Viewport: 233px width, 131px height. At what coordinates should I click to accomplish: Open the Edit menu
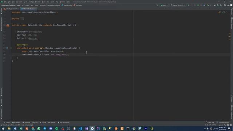click(9, 2)
